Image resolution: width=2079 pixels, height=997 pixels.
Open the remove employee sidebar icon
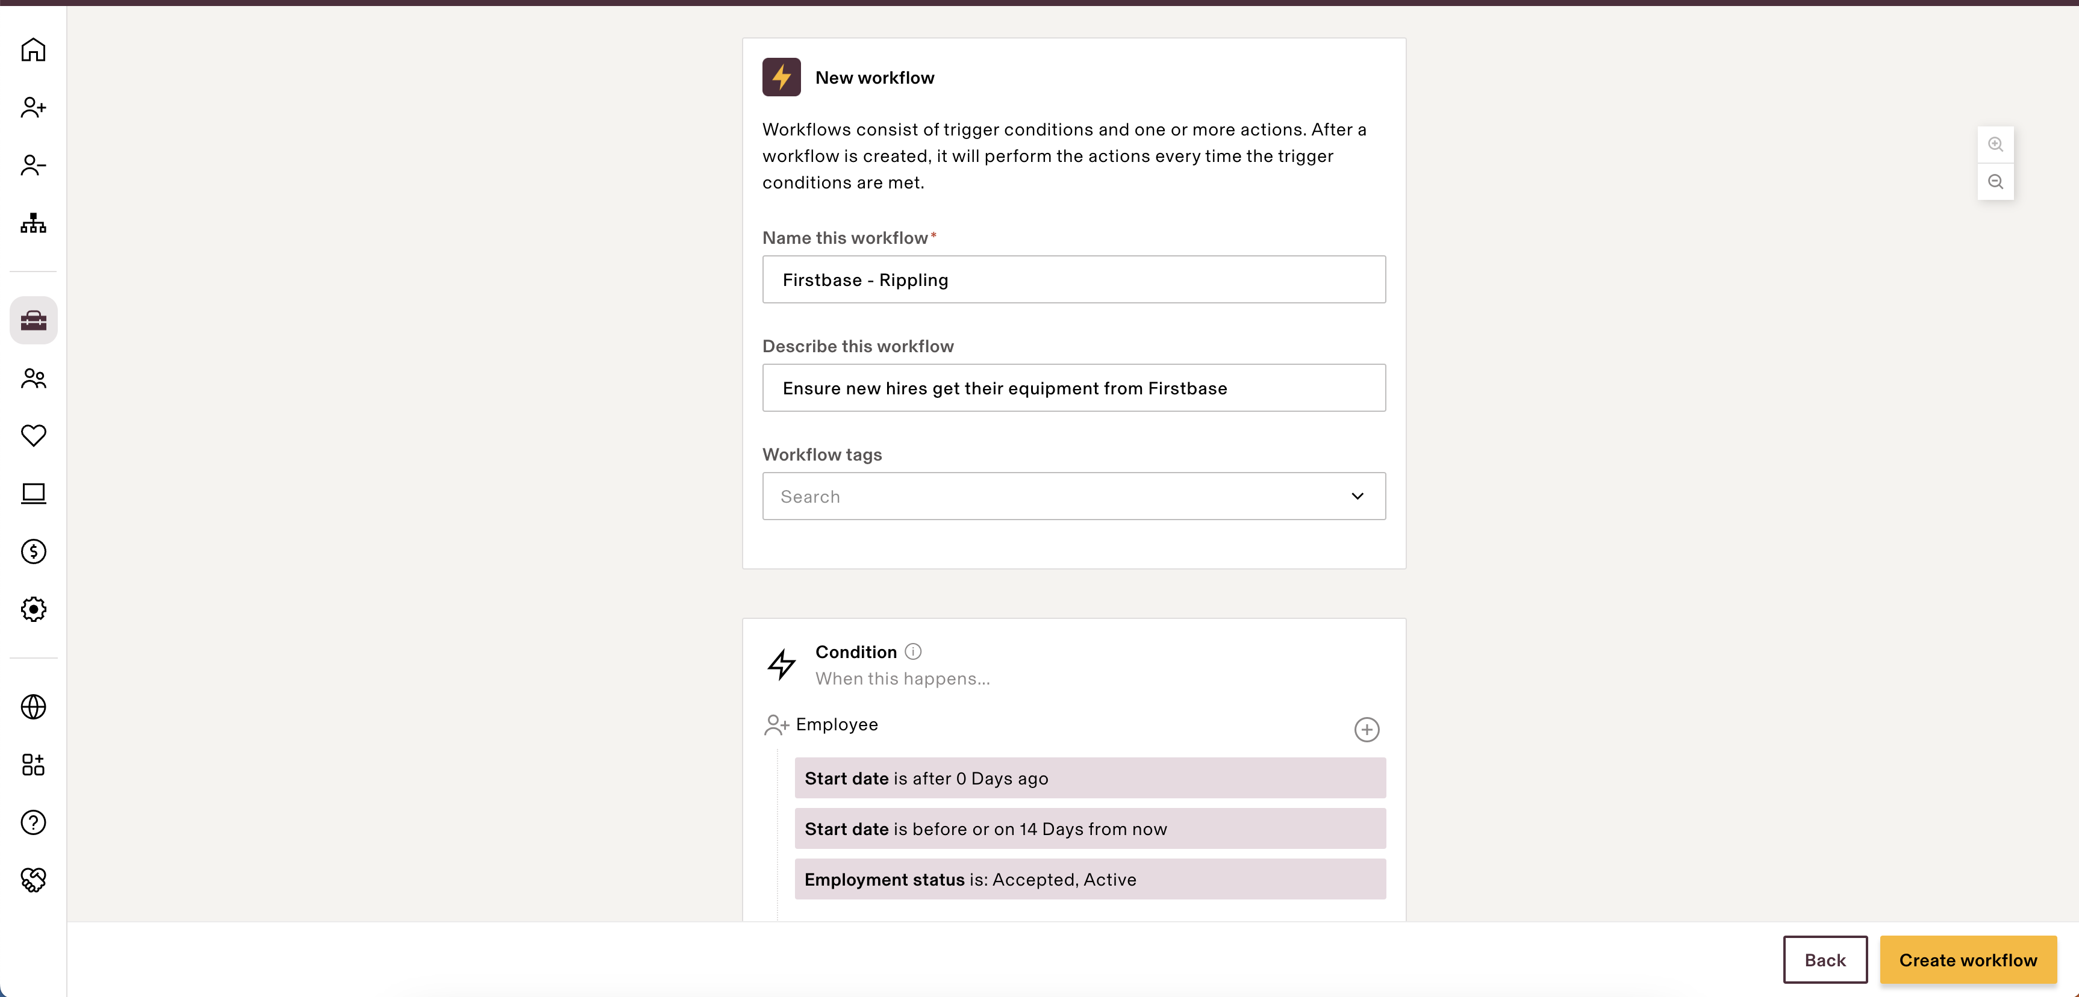(33, 166)
